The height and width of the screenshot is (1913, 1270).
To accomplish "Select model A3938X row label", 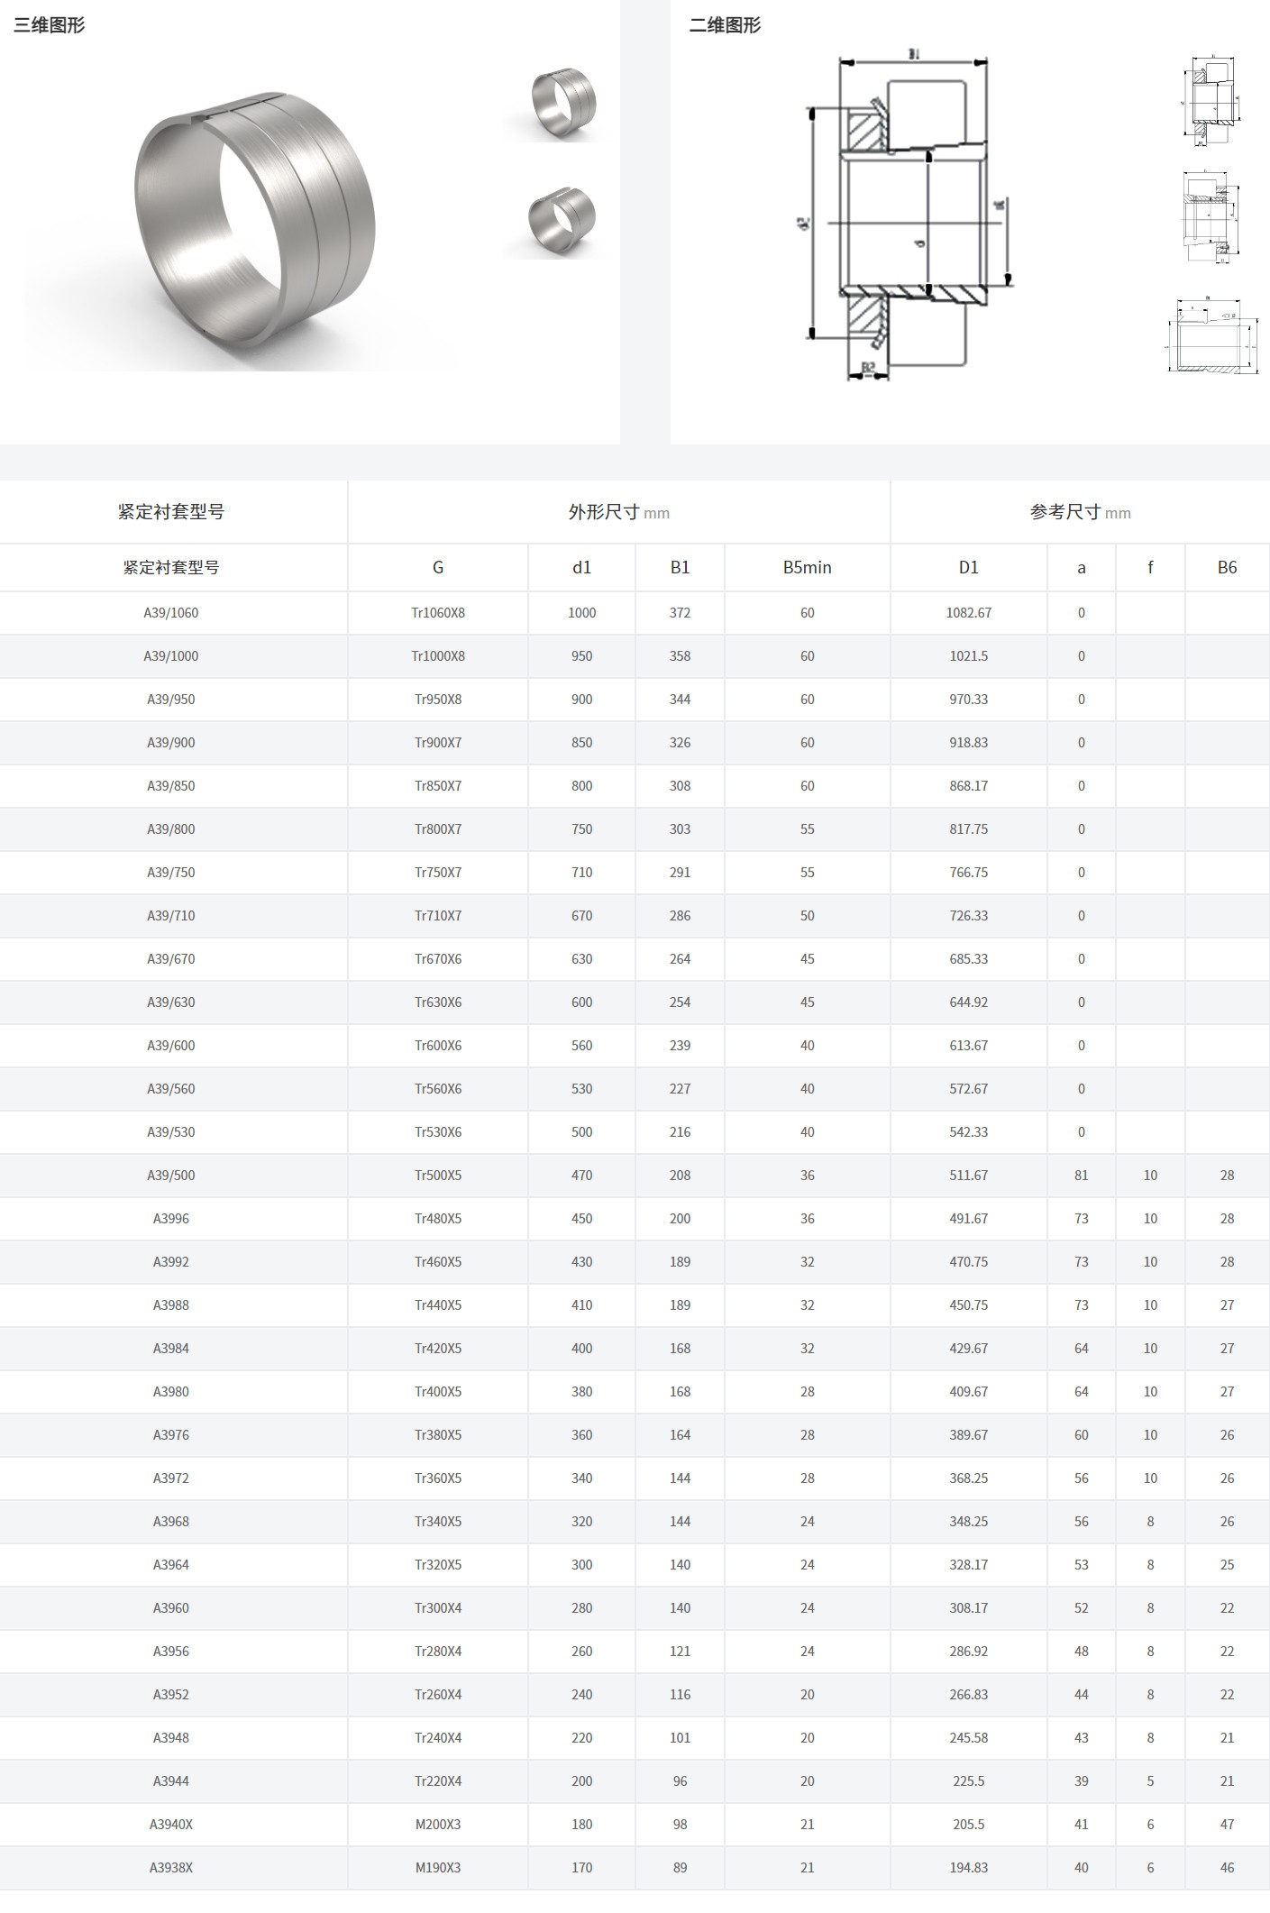I will [171, 1868].
